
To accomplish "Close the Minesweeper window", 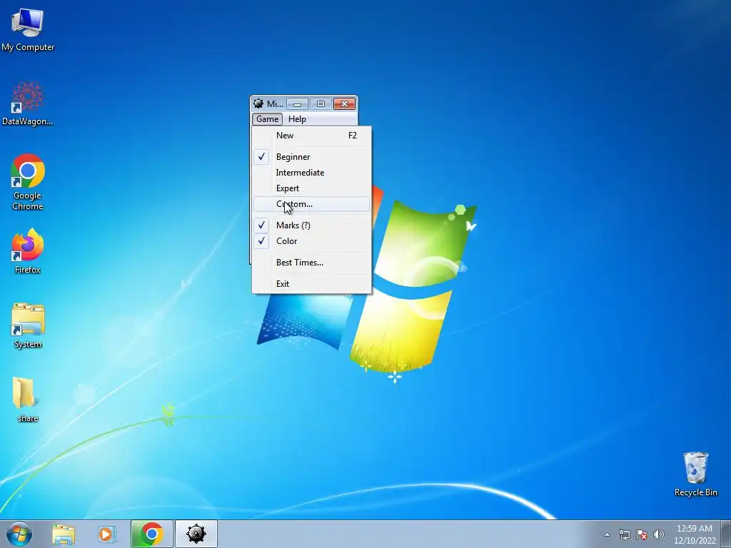I will (x=345, y=103).
